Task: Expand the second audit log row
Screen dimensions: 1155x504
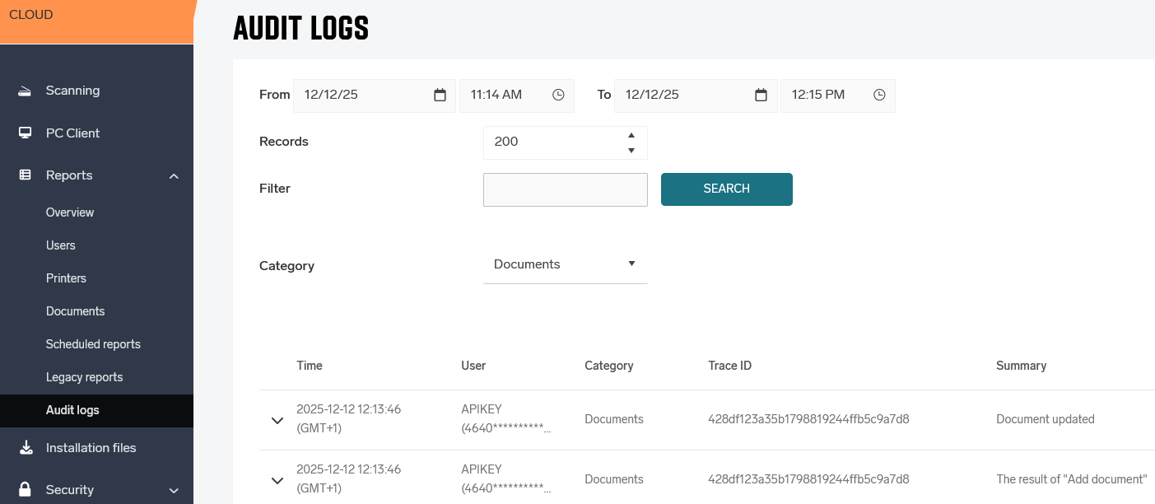Action: click(277, 480)
